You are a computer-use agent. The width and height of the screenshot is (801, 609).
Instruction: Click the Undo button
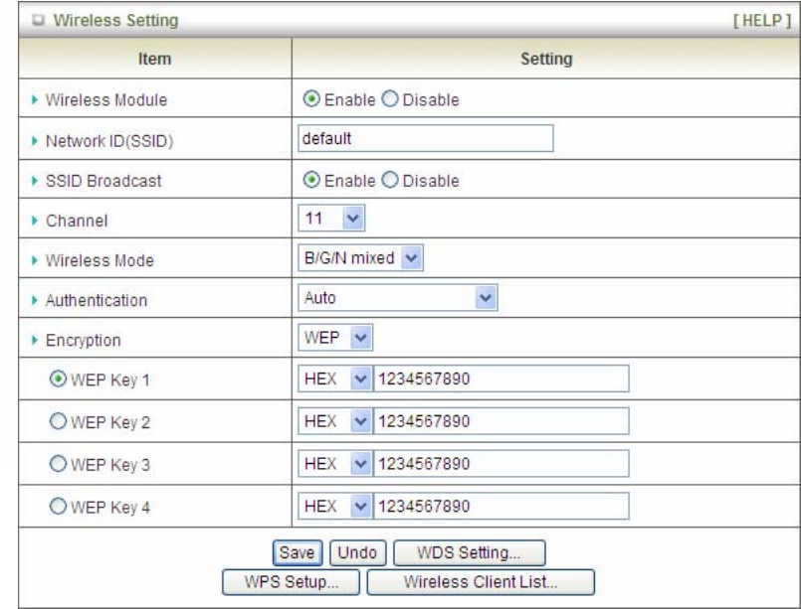tap(358, 549)
